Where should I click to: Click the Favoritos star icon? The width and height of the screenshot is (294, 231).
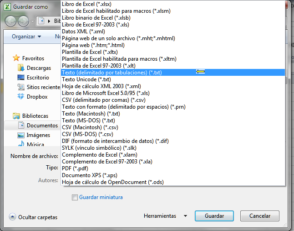pos(16,58)
